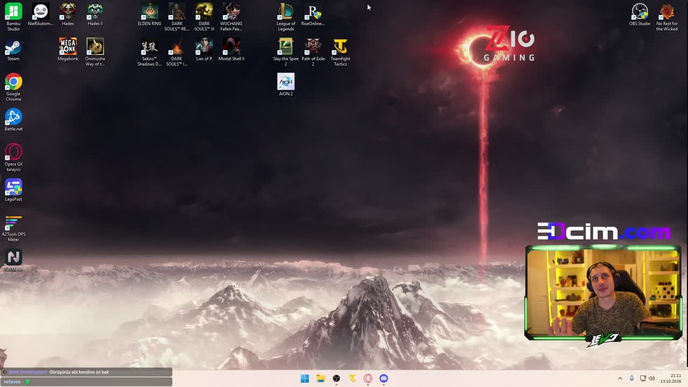Select the Opera GX browser shortcut
This screenshot has height=387, width=688.
(x=13, y=157)
